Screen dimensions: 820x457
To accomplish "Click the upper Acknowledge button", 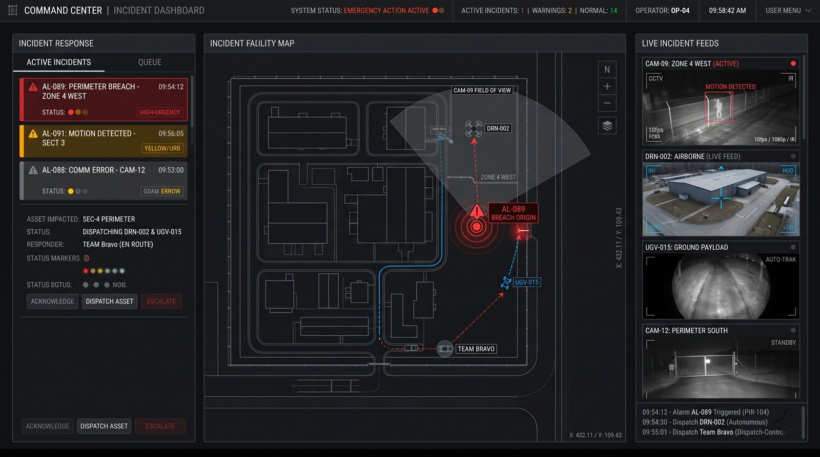I will [x=52, y=301].
